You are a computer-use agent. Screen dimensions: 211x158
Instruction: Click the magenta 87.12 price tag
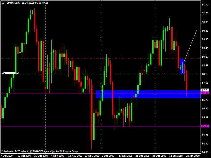point(205,93)
